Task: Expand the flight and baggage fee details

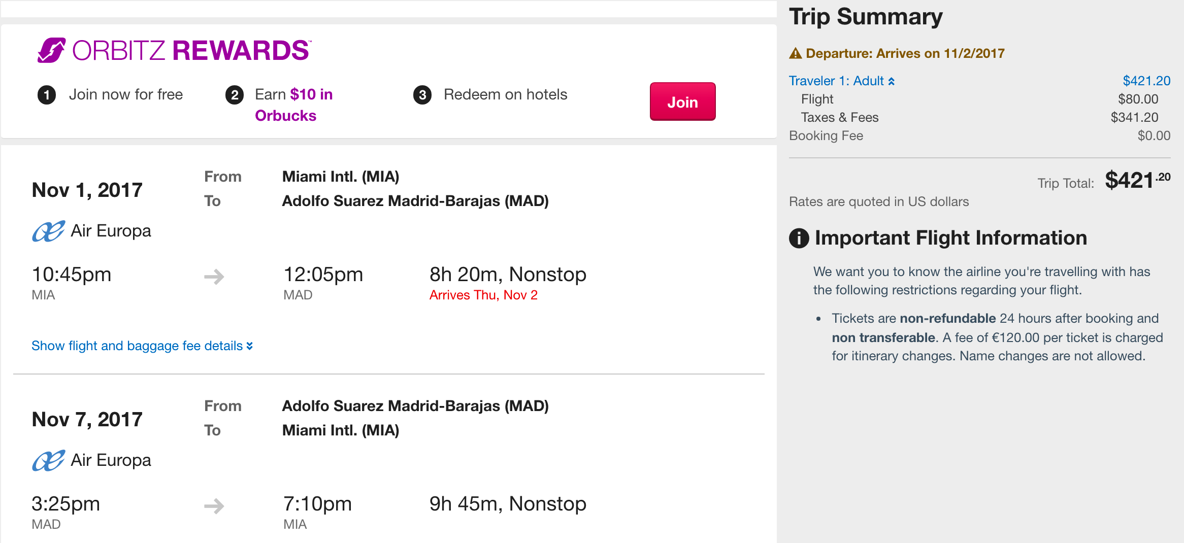Action: 142,346
